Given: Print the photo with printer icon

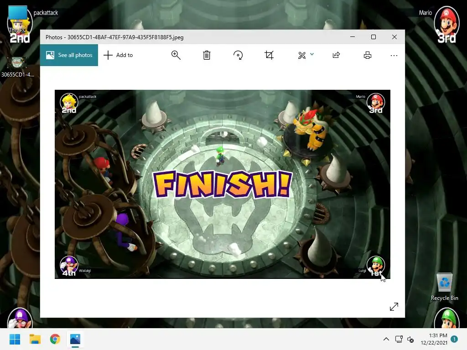Looking at the screenshot, I should 368,55.
